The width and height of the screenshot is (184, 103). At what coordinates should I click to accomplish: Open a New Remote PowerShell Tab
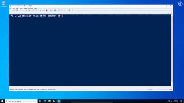point(51,10)
